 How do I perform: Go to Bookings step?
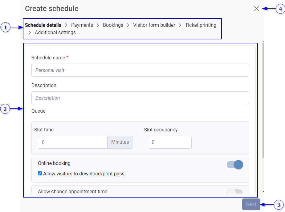click(113, 25)
